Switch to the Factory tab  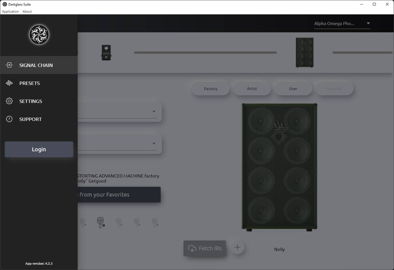(211, 89)
